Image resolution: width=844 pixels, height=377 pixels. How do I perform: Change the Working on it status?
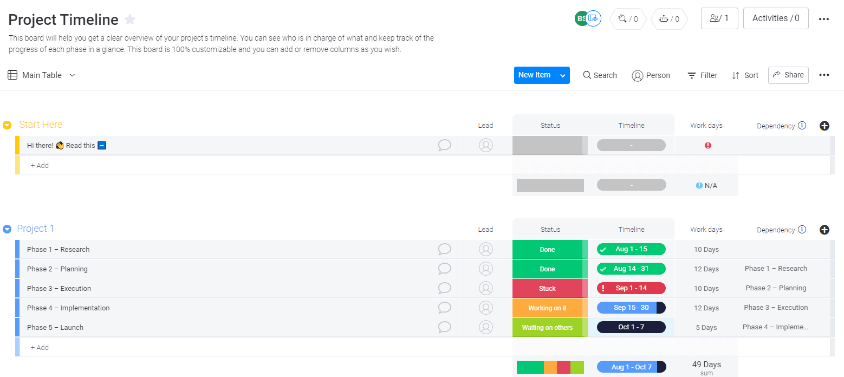(547, 308)
